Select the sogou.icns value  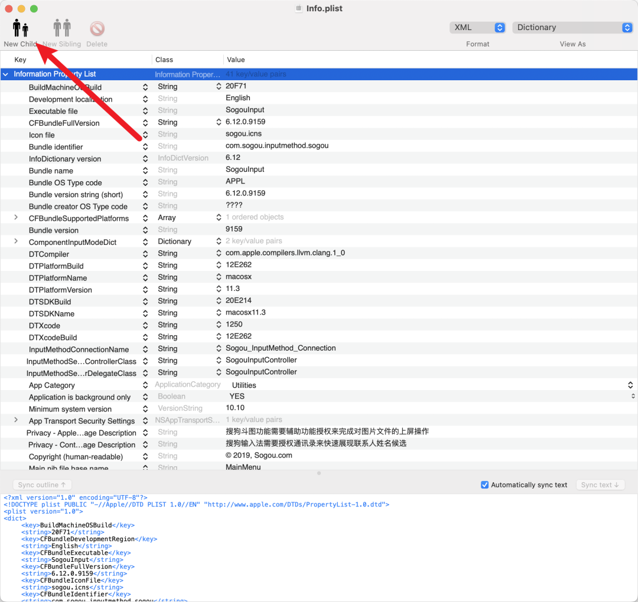point(243,134)
